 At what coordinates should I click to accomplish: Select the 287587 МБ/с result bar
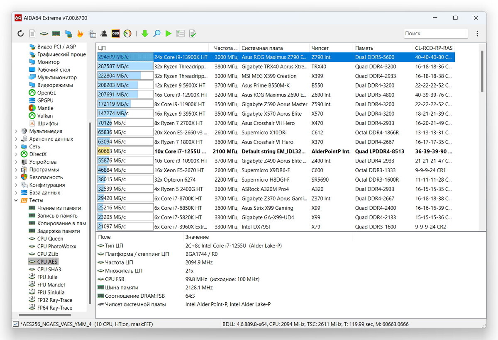pyautogui.click(x=125, y=66)
